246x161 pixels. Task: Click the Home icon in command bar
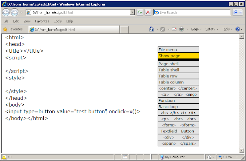click(x=151, y=29)
